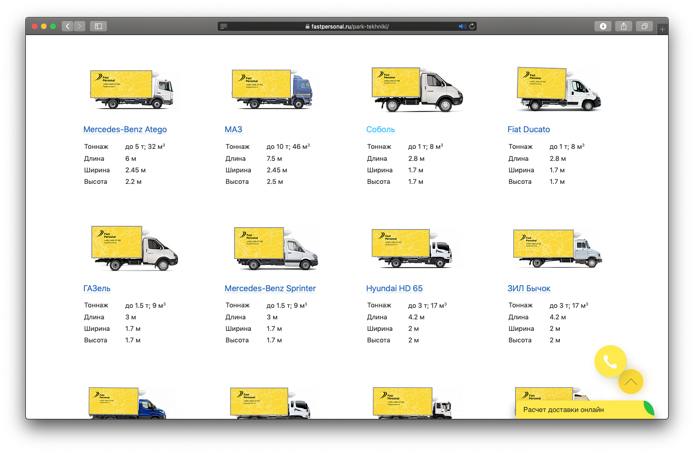The image size is (694, 453).
Task: Click 'Тоннаж' label under Fiat Ducato
Action: [x=521, y=147]
